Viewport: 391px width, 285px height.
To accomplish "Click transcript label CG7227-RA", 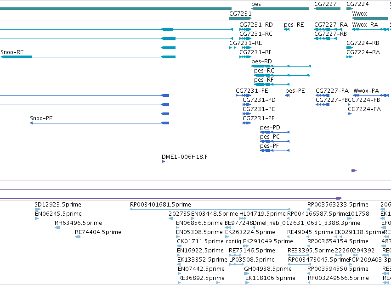I will tap(331, 25).
